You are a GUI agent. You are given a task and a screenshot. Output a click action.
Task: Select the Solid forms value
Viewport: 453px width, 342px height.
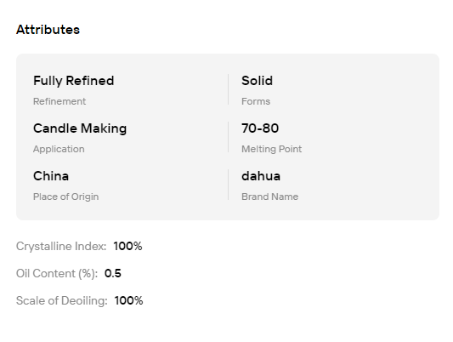click(x=258, y=81)
